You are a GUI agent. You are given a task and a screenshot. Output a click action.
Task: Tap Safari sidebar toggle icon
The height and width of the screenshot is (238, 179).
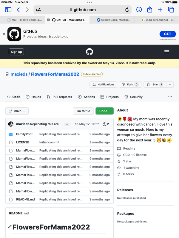click(8, 10)
